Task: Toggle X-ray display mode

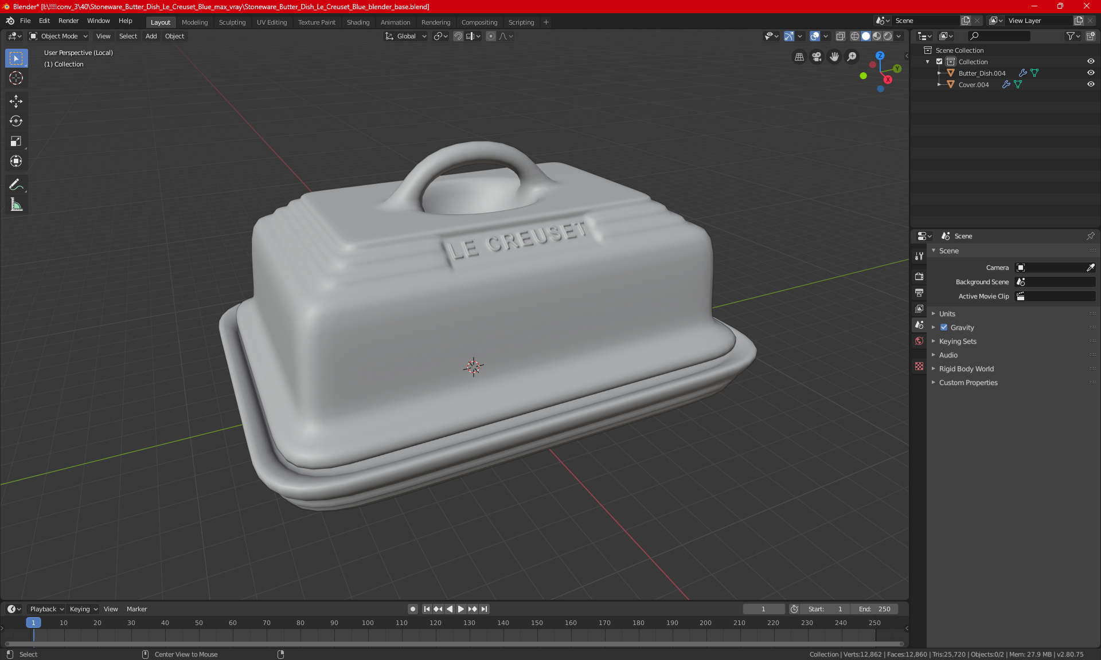Action: (840, 36)
